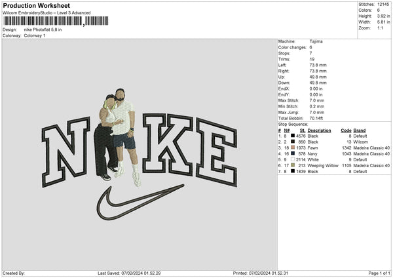Click the Trims value 19
Viewport: 393px width, 278px height.
(x=312, y=59)
